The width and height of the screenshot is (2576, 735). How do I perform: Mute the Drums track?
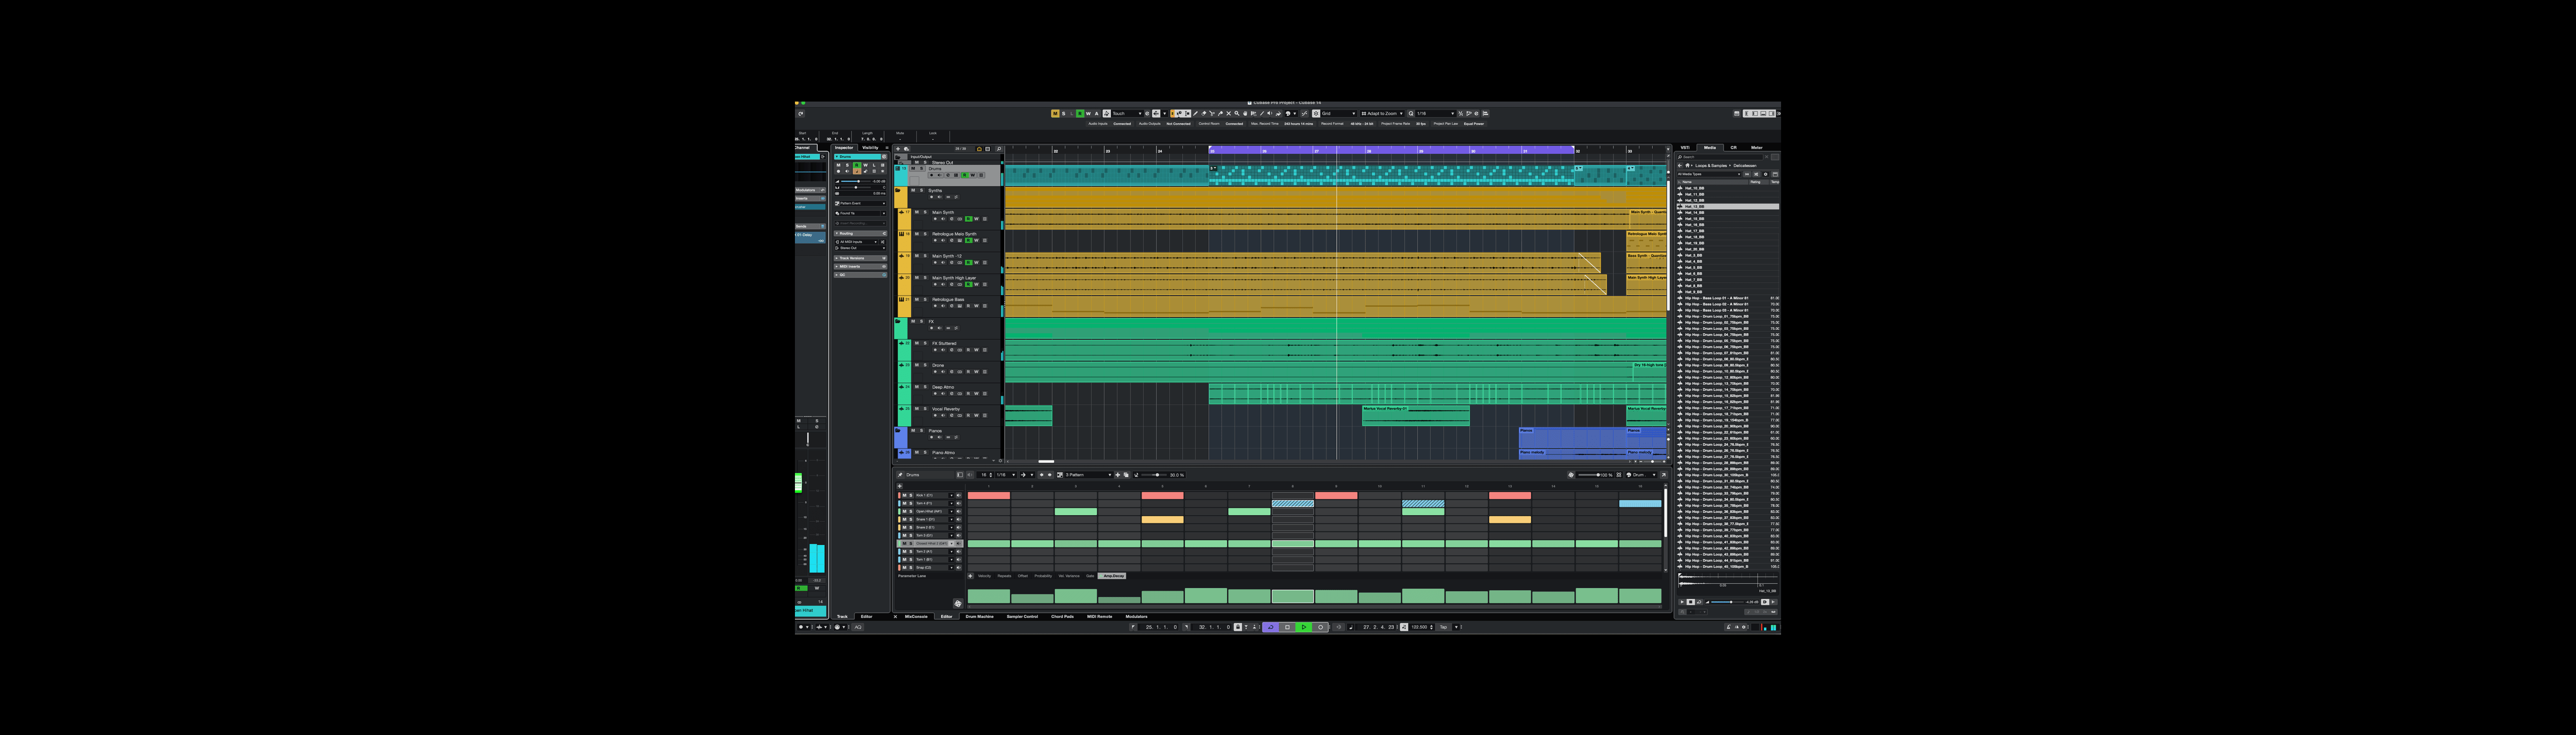pos(913,169)
